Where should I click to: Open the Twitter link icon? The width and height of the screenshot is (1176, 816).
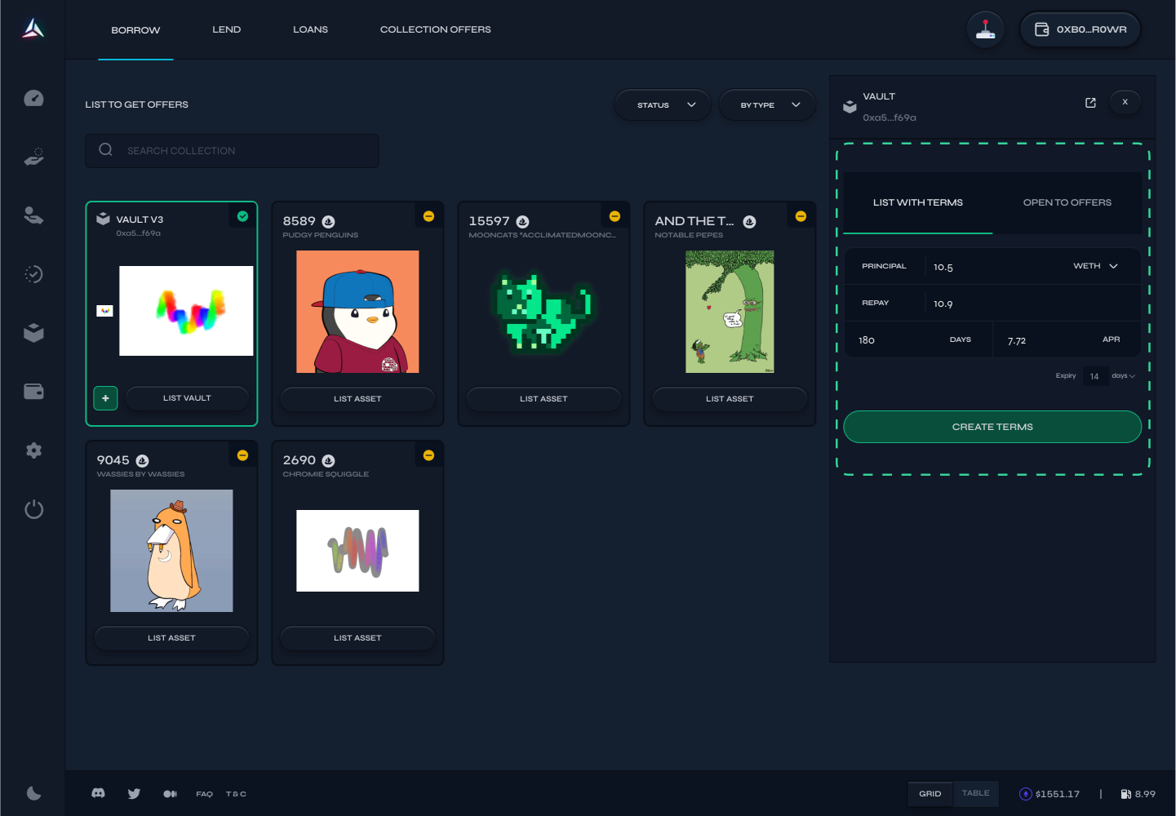[134, 793]
